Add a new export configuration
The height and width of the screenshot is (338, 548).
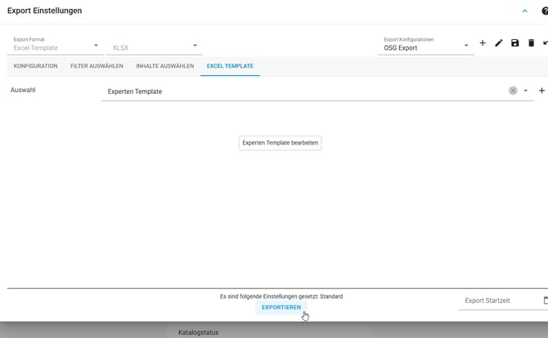pos(483,43)
